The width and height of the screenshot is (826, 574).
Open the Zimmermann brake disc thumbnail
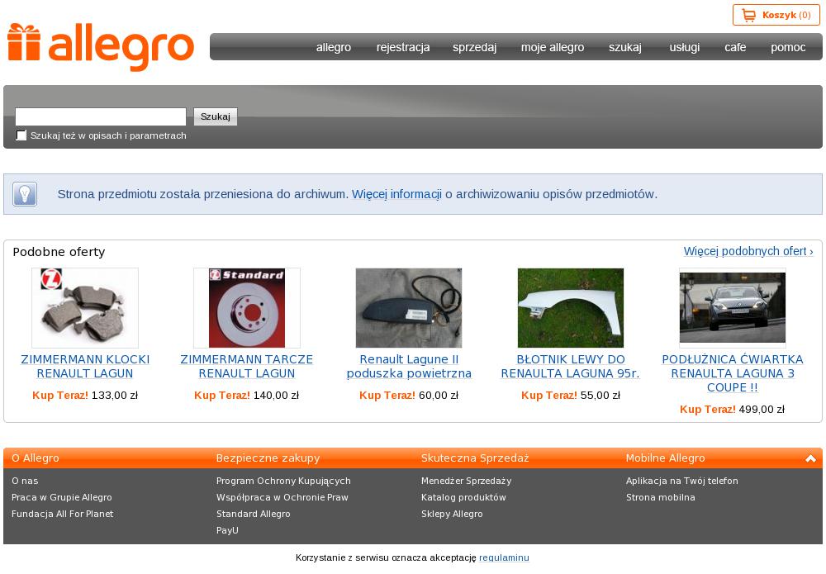(246, 307)
